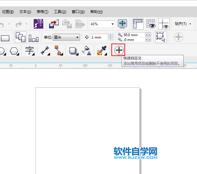Image resolution: width=197 pixels, height=174 pixels.
Task: Open the 工具(O) menu
Action: point(60,12)
